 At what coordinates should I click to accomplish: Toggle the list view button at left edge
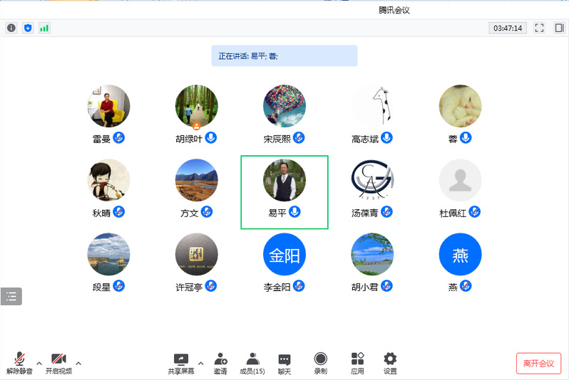tap(11, 296)
